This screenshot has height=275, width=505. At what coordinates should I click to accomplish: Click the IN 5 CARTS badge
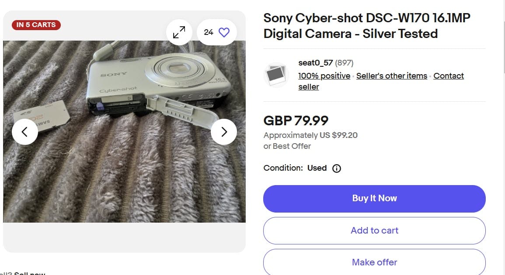(36, 25)
